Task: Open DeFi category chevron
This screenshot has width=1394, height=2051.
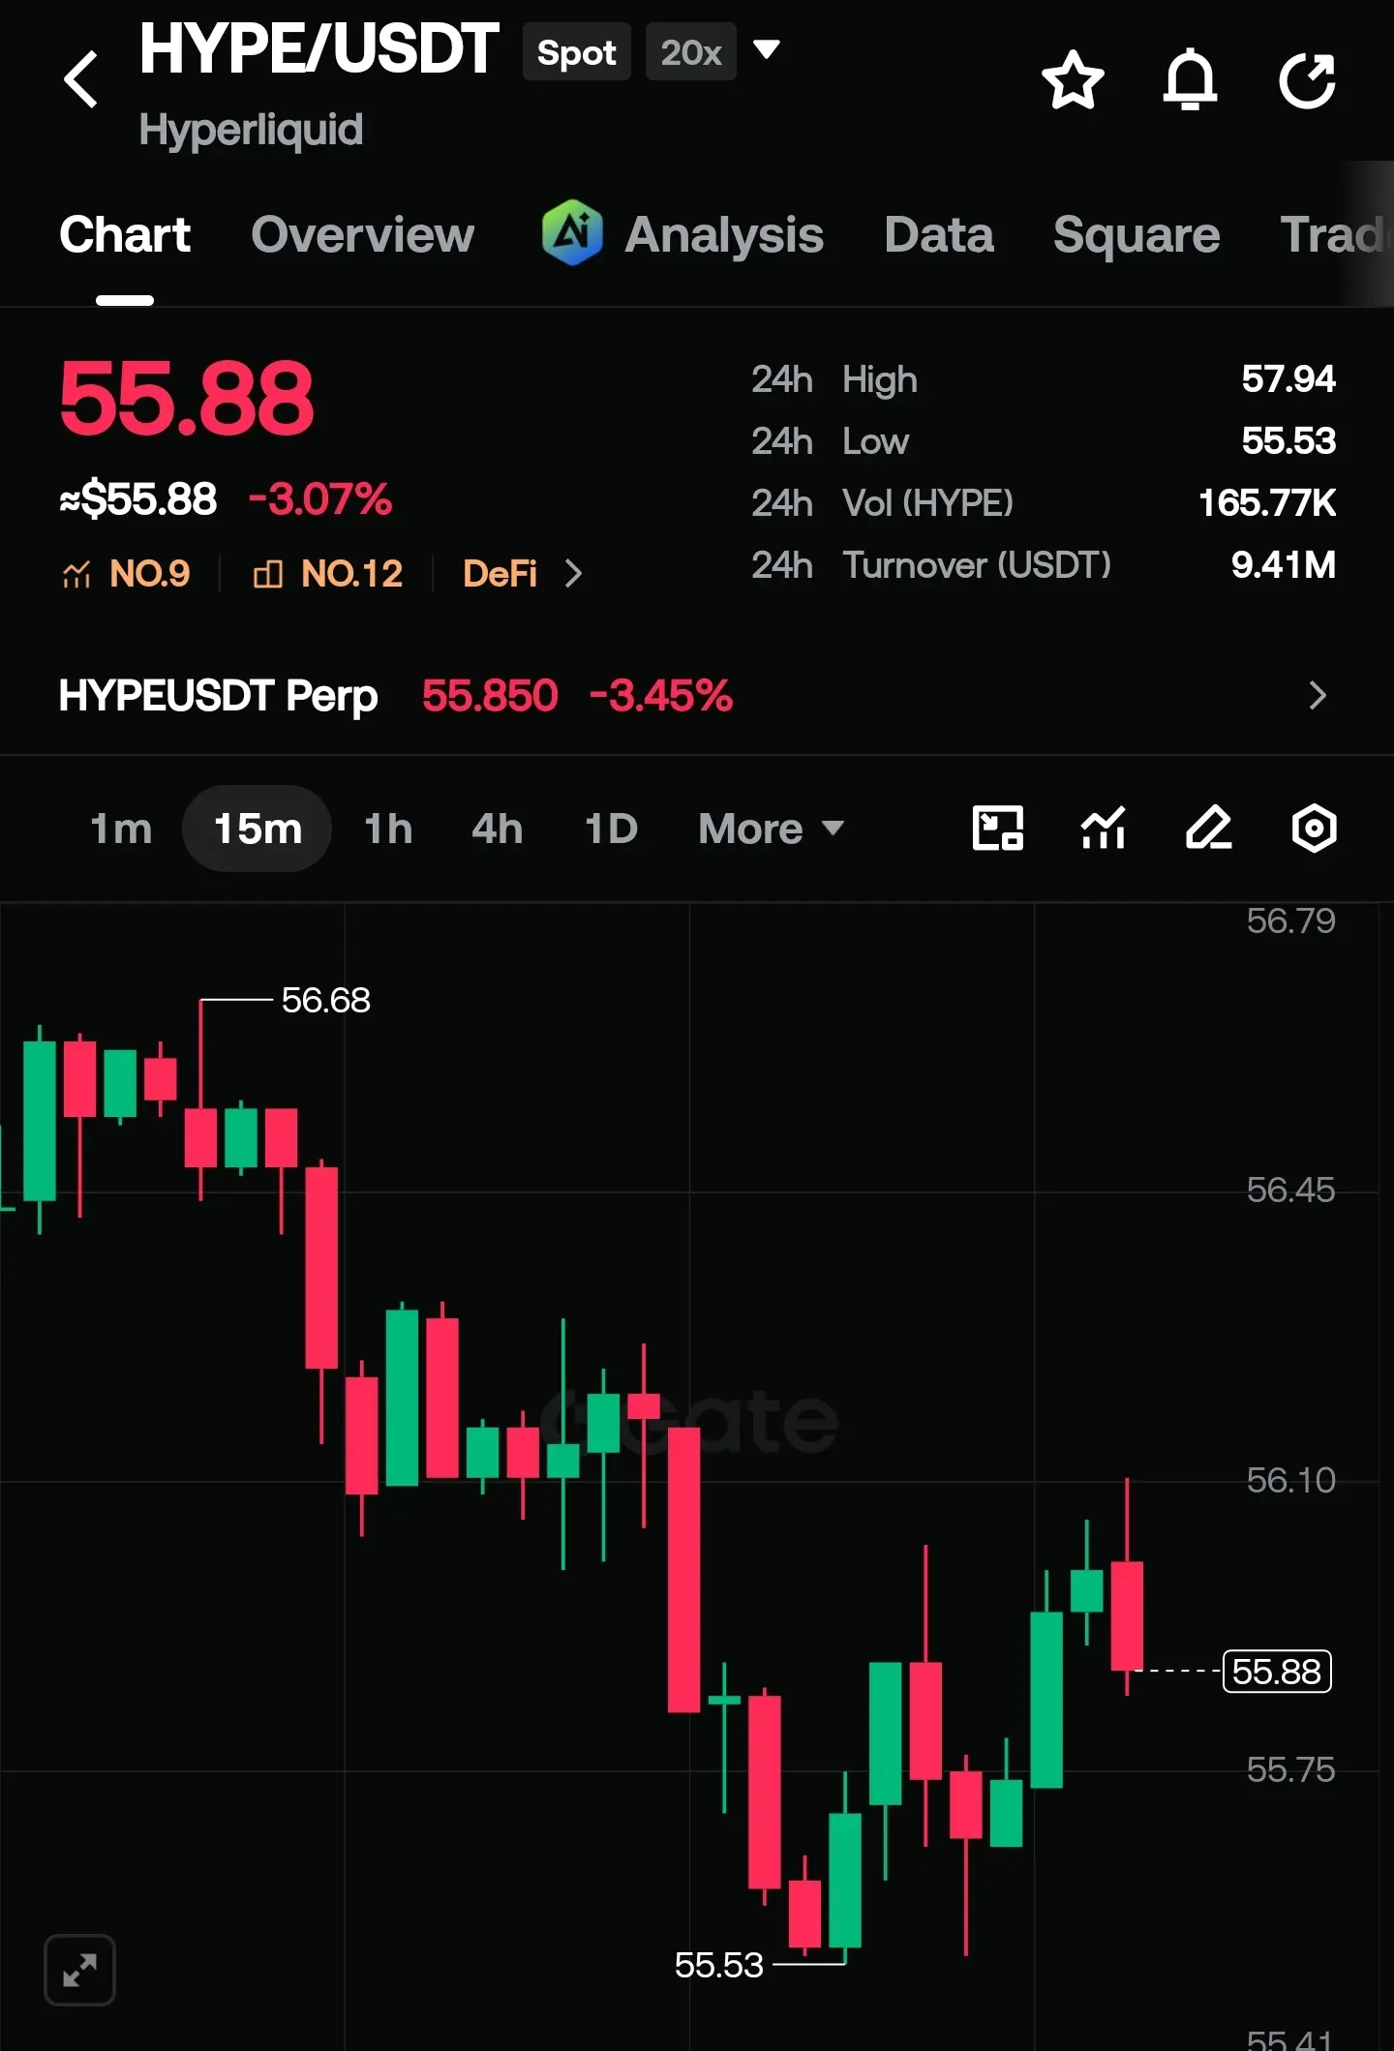Action: tap(573, 574)
